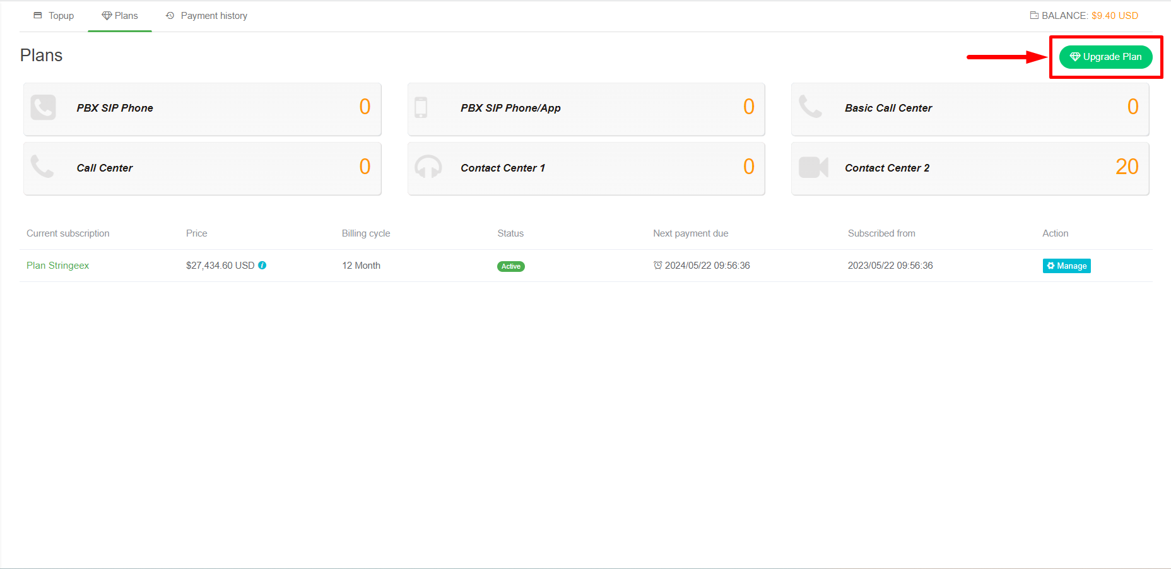
Task: Click the Basic Call Center phone icon
Action: tap(810, 107)
